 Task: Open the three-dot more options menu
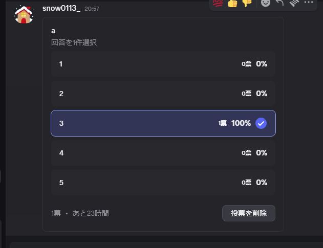(309, 2)
